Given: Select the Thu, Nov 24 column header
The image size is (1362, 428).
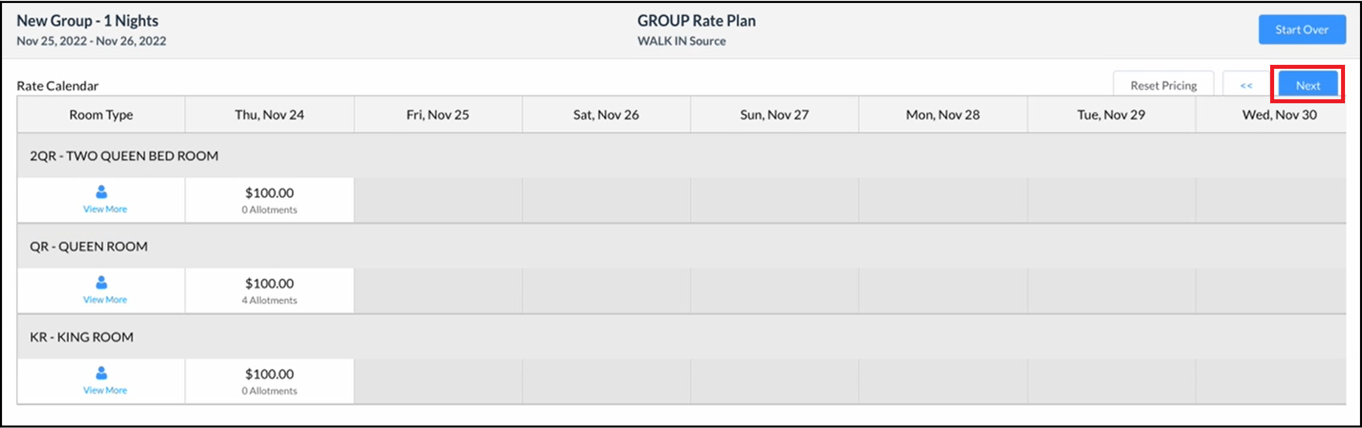Looking at the screenshot, I should point(269,114).
